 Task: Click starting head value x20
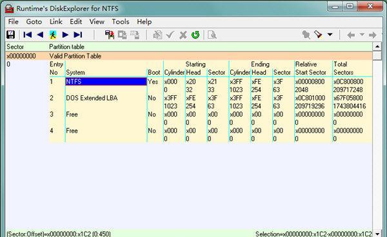(191, 82)
